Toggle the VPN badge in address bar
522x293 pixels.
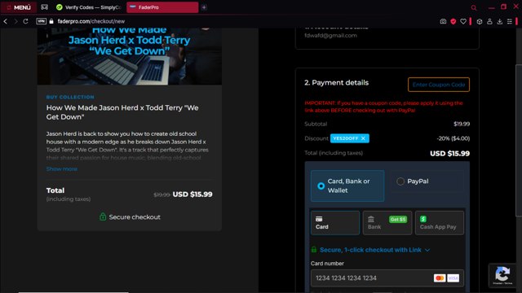tap(41, 21)
